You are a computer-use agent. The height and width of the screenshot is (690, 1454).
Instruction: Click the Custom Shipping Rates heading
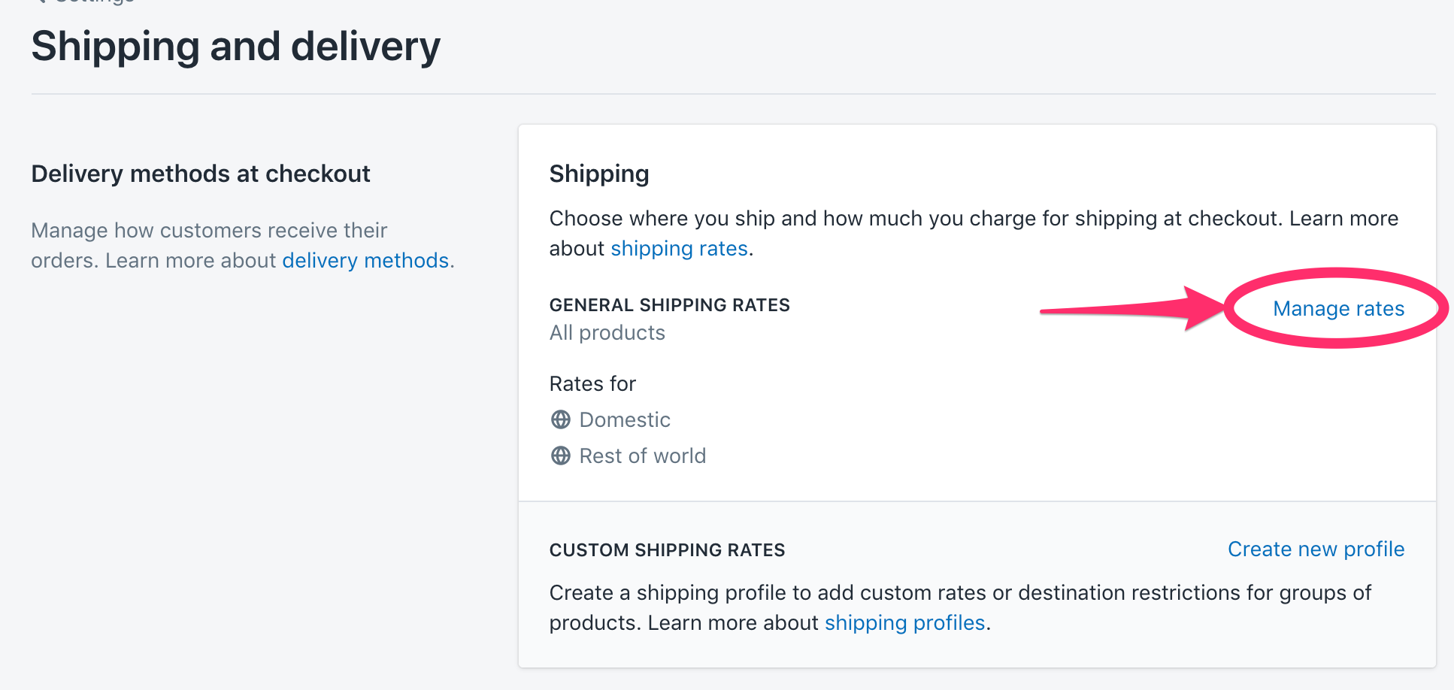coord(667,550)
